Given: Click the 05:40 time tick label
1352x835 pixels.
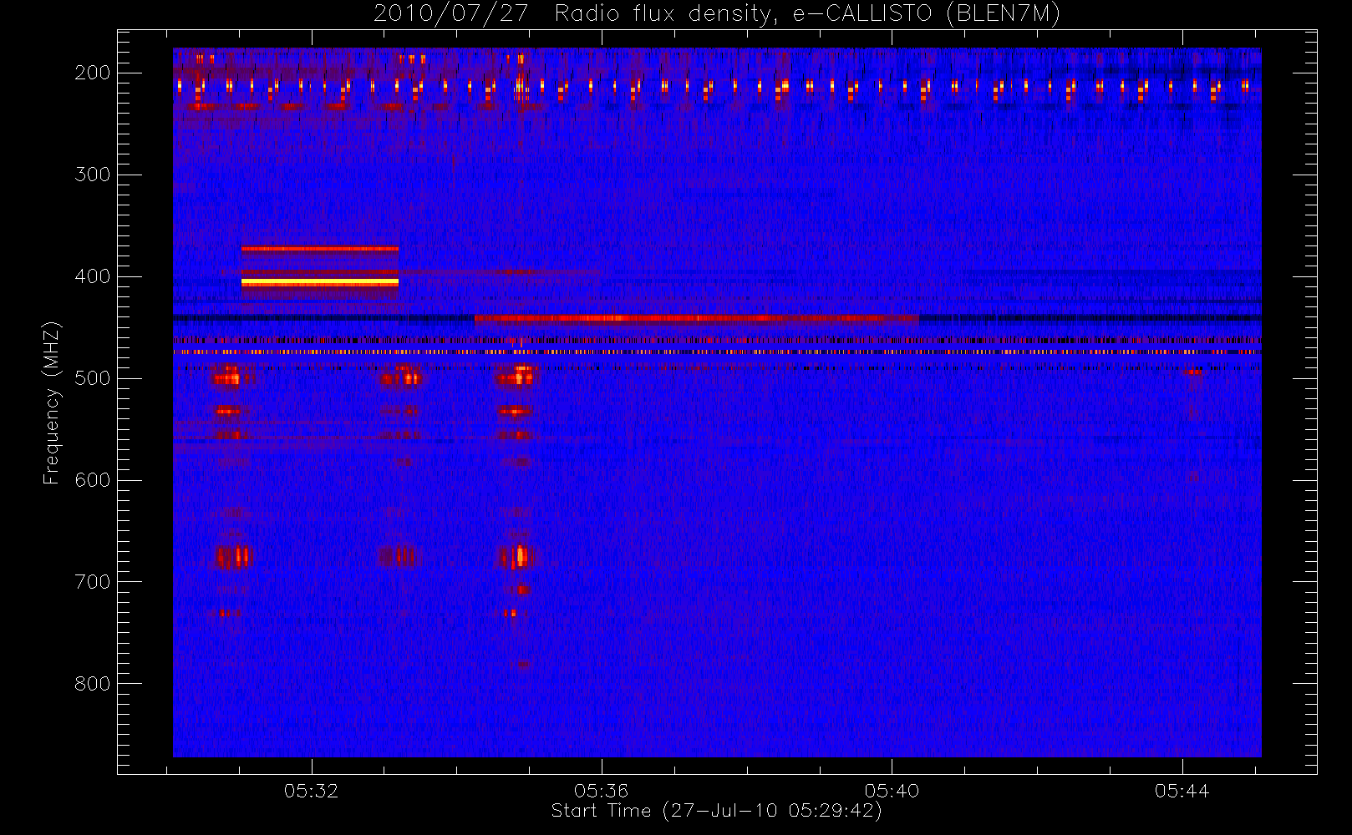Looking at the screenshot, I should 892,791.
